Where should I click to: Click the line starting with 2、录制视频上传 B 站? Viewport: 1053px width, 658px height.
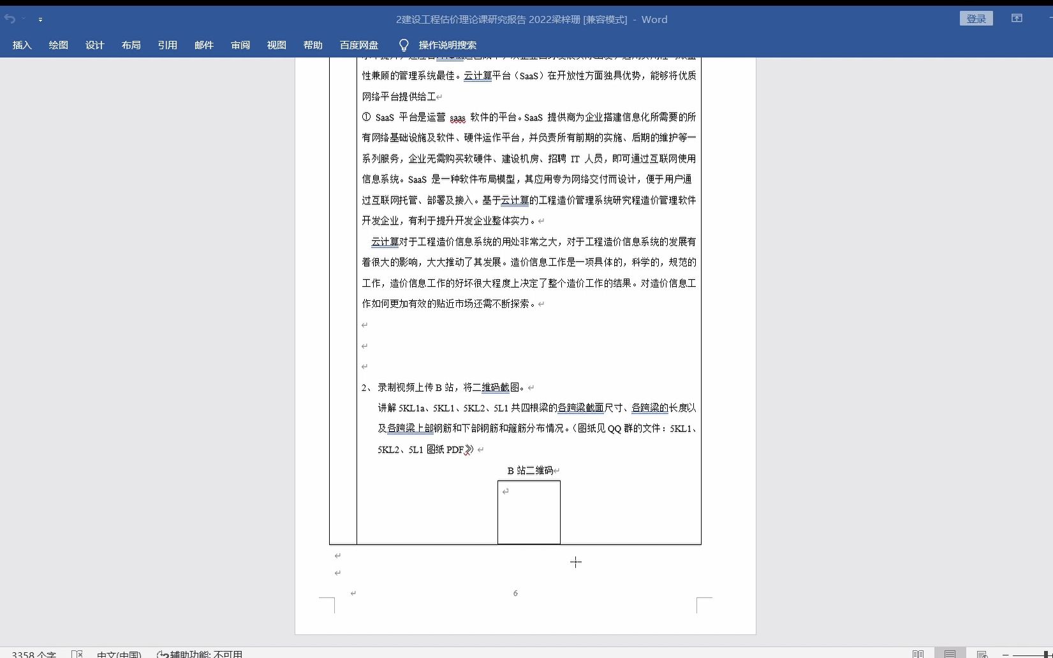point(444,387)
